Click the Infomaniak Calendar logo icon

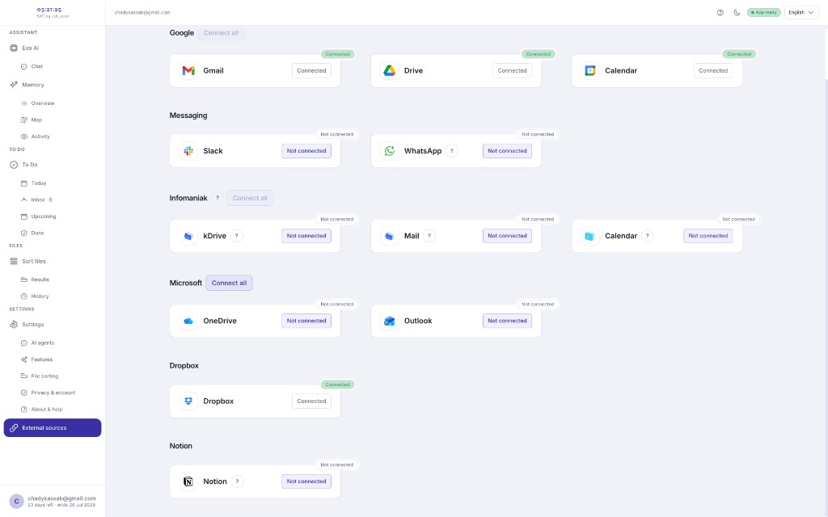coord(589,236)
